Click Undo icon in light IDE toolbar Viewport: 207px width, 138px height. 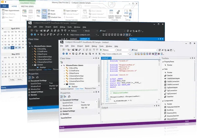coord(94,50)
